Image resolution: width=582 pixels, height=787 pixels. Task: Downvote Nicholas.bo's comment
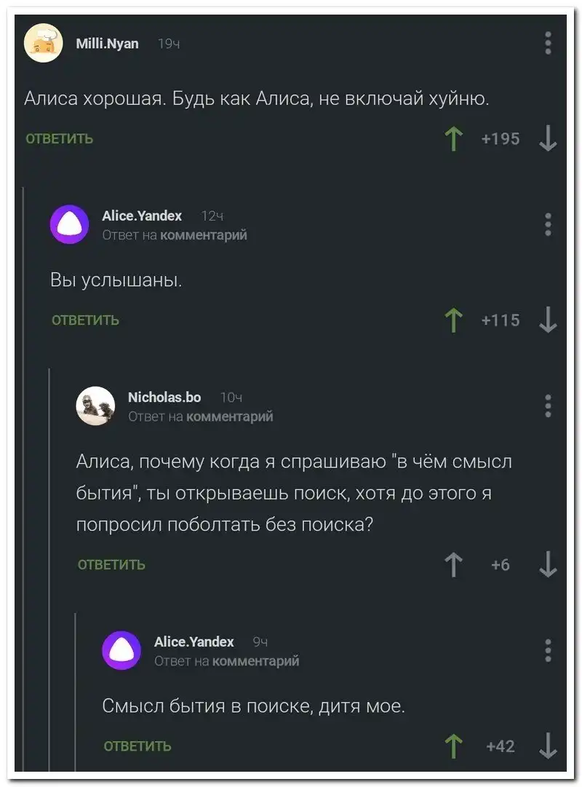548,564
